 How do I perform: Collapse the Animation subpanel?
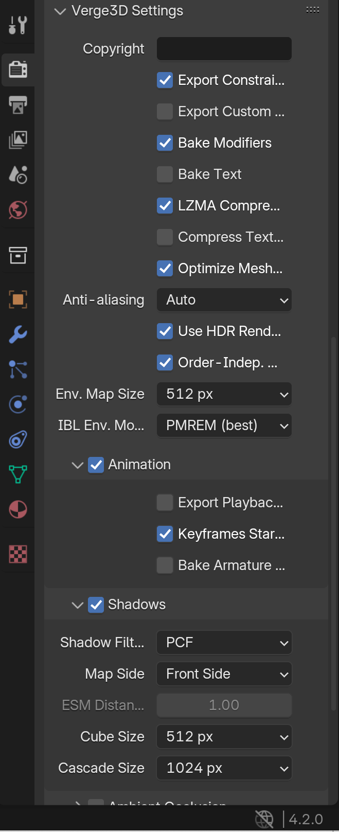[78, 465]
